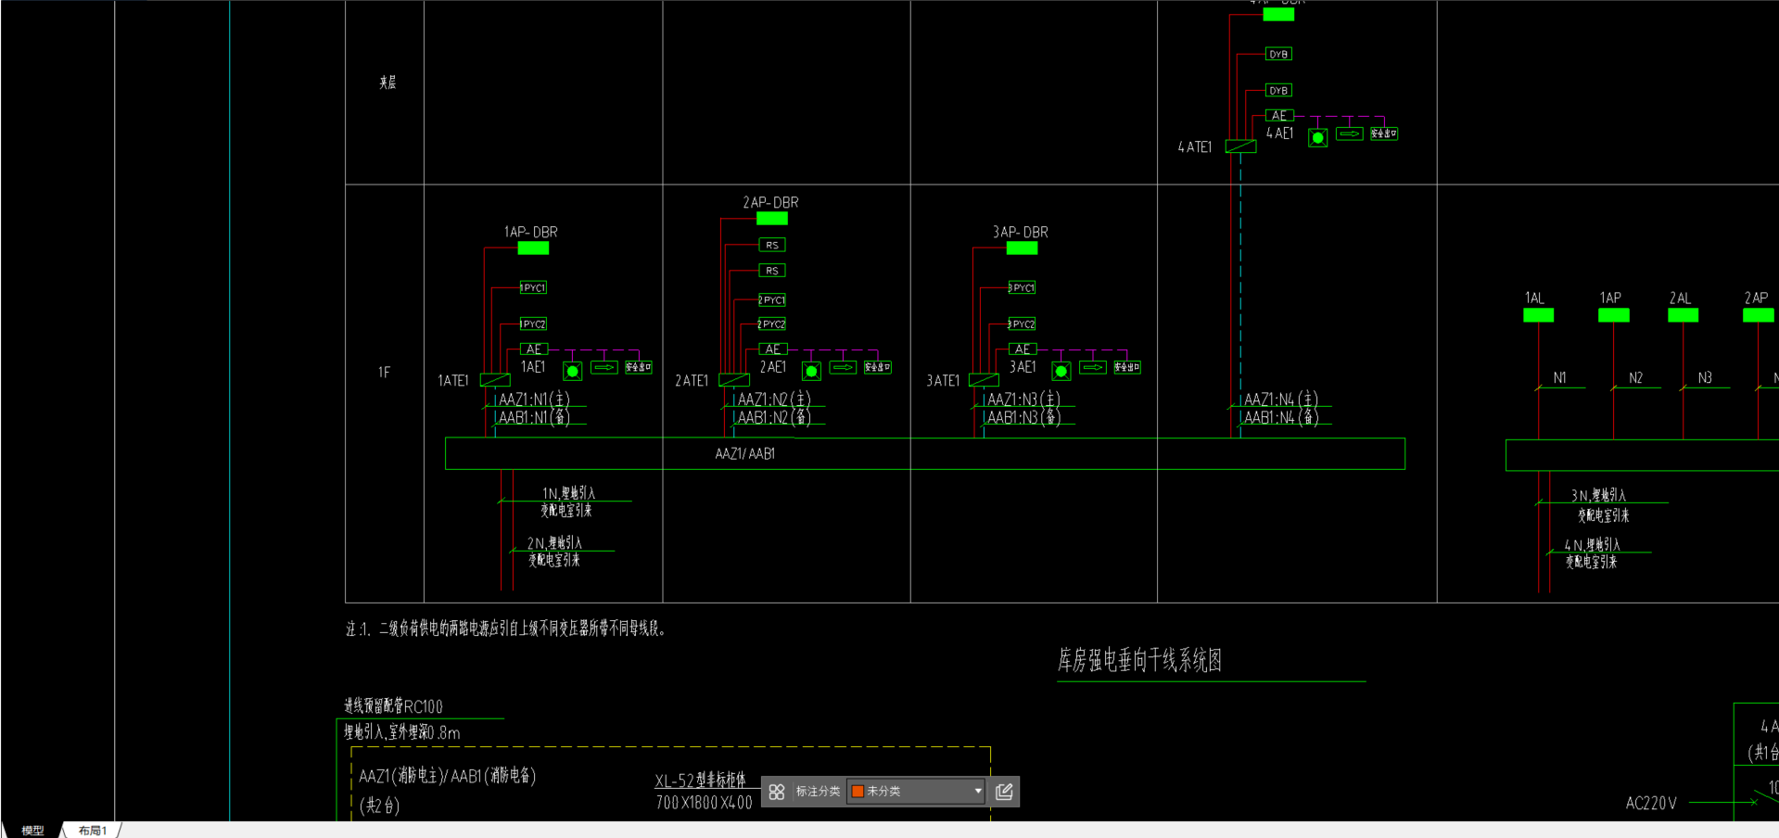1779x838 pixels.
Task: Select the green block under 1AP-DBR
Action: (533, 248)
